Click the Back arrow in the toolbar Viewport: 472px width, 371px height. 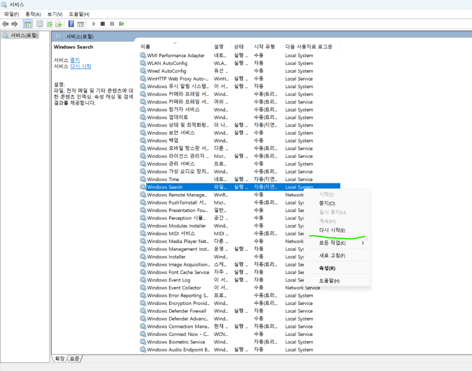(5, 24)
